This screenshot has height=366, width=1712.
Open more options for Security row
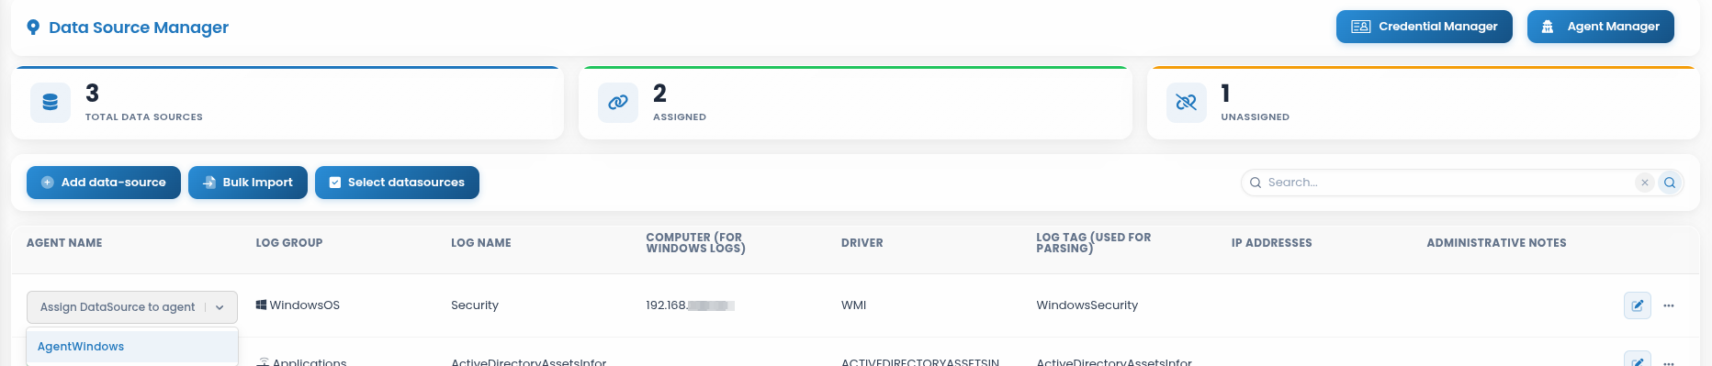tap(1669, 305)
